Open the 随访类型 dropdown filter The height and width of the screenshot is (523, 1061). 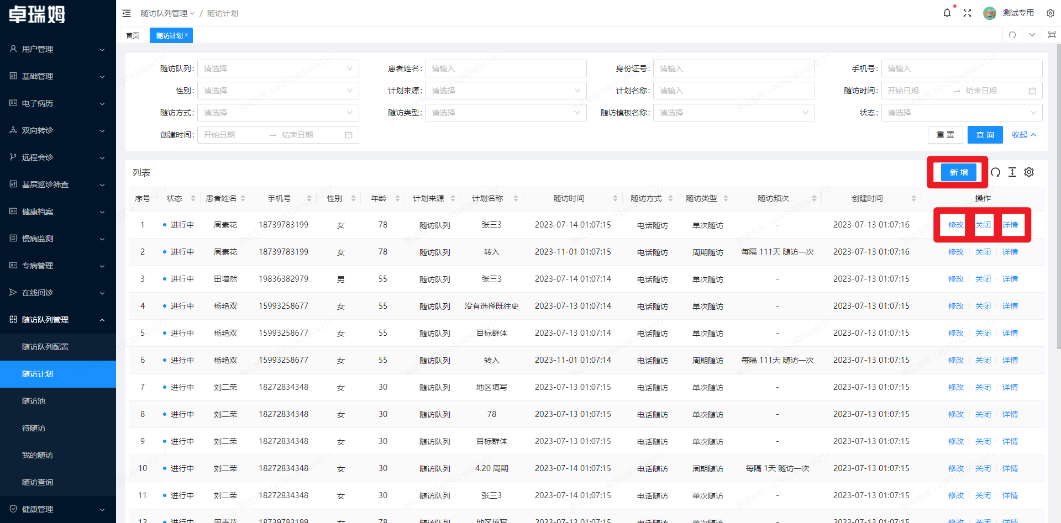pyautogui.click(x=506, y=113)
